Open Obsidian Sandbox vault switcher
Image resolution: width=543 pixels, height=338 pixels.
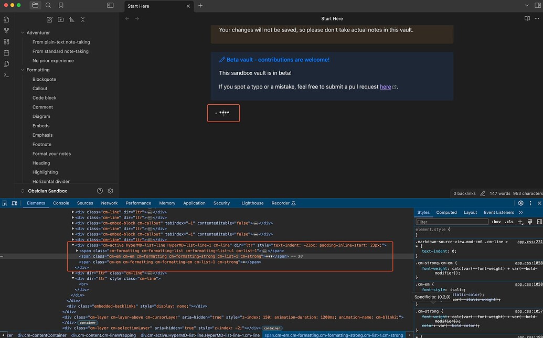click(x=44, y=191)
